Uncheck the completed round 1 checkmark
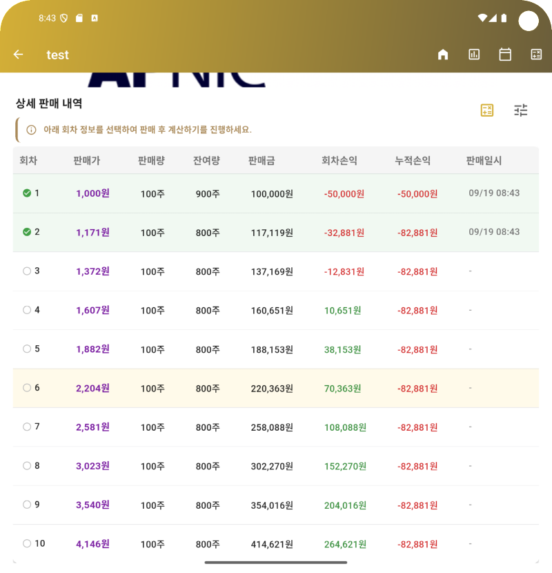This screenshot has height=573, width=552. [27, 193]
